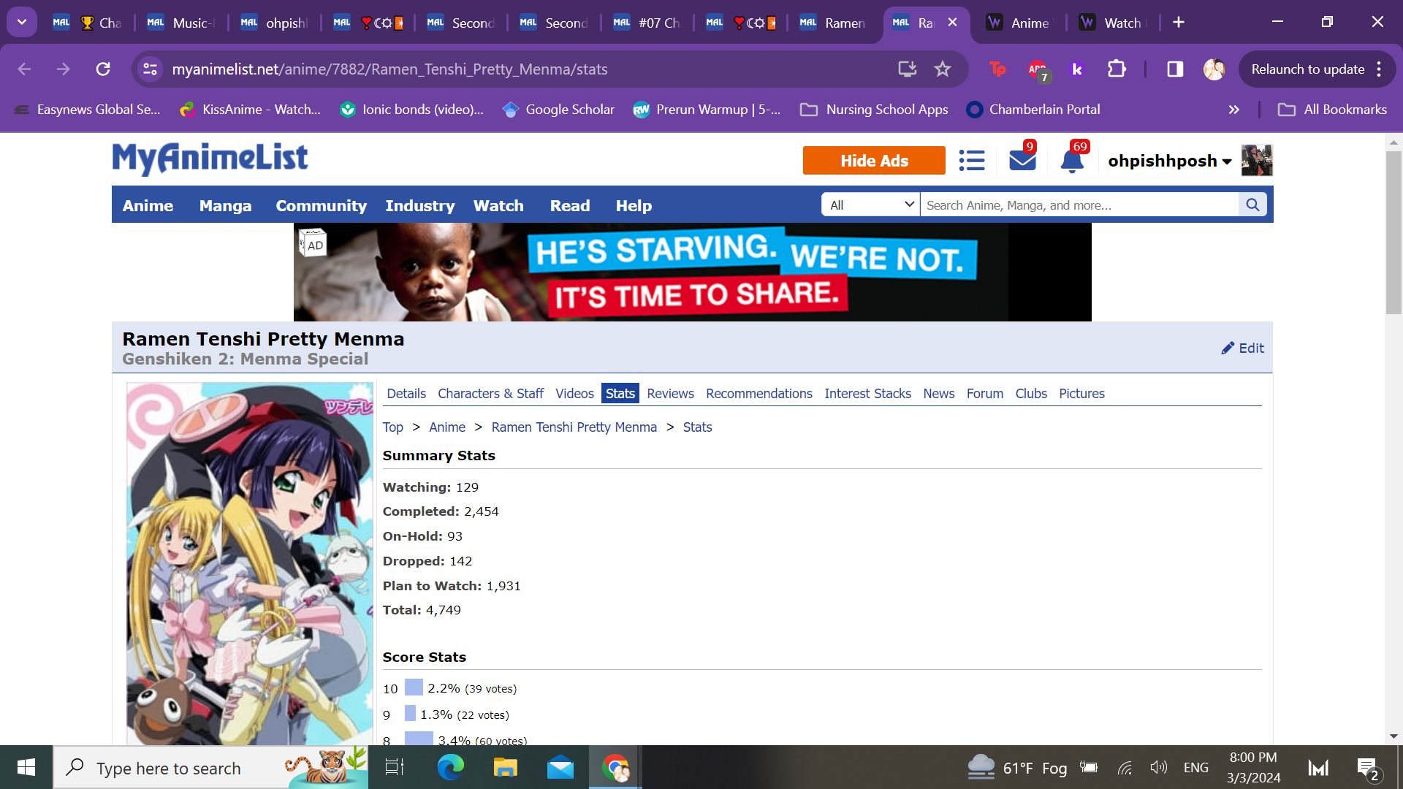Expand hidden bookmarks chevron

[1234, 110]
